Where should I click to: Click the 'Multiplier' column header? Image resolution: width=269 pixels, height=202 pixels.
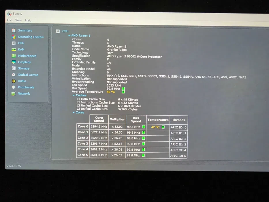point(117,119)
